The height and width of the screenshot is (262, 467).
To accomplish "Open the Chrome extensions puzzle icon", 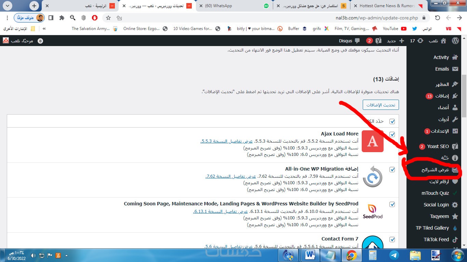I will coord(62,18).
